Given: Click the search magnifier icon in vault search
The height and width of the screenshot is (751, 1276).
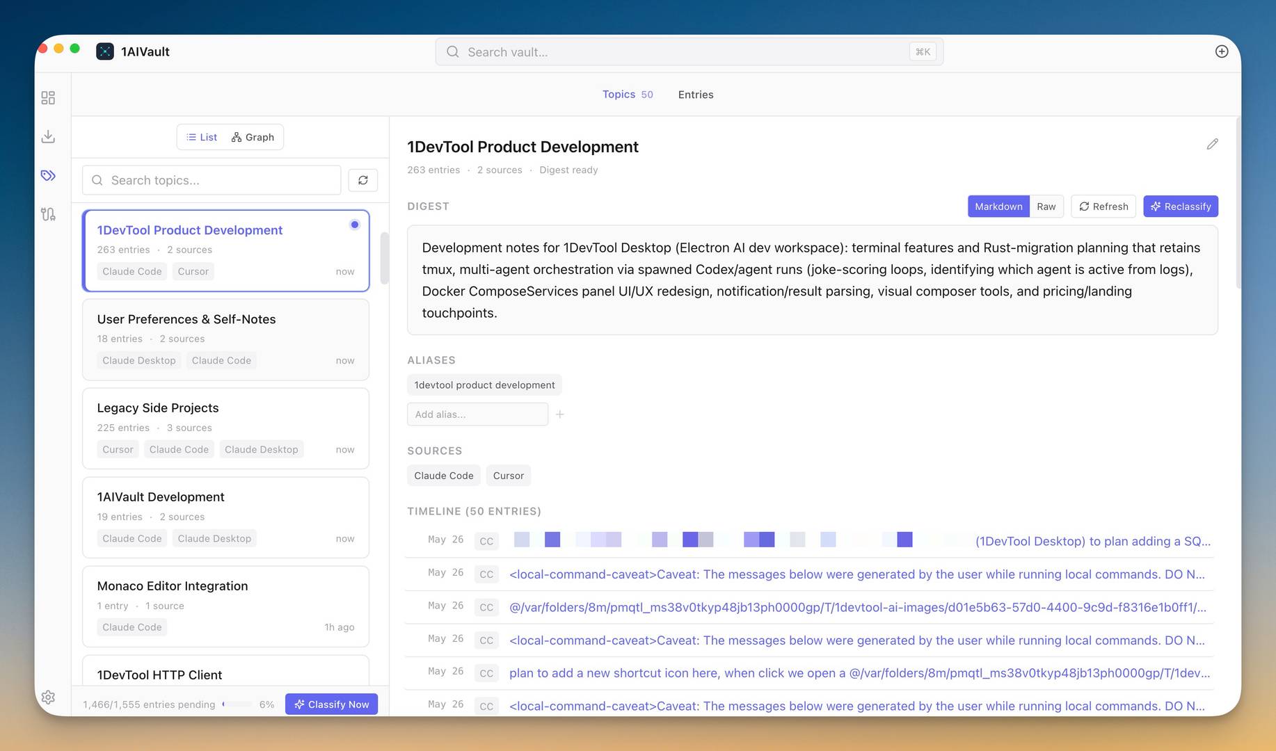Looking at the screenshot, I should (x=452, y=52).
